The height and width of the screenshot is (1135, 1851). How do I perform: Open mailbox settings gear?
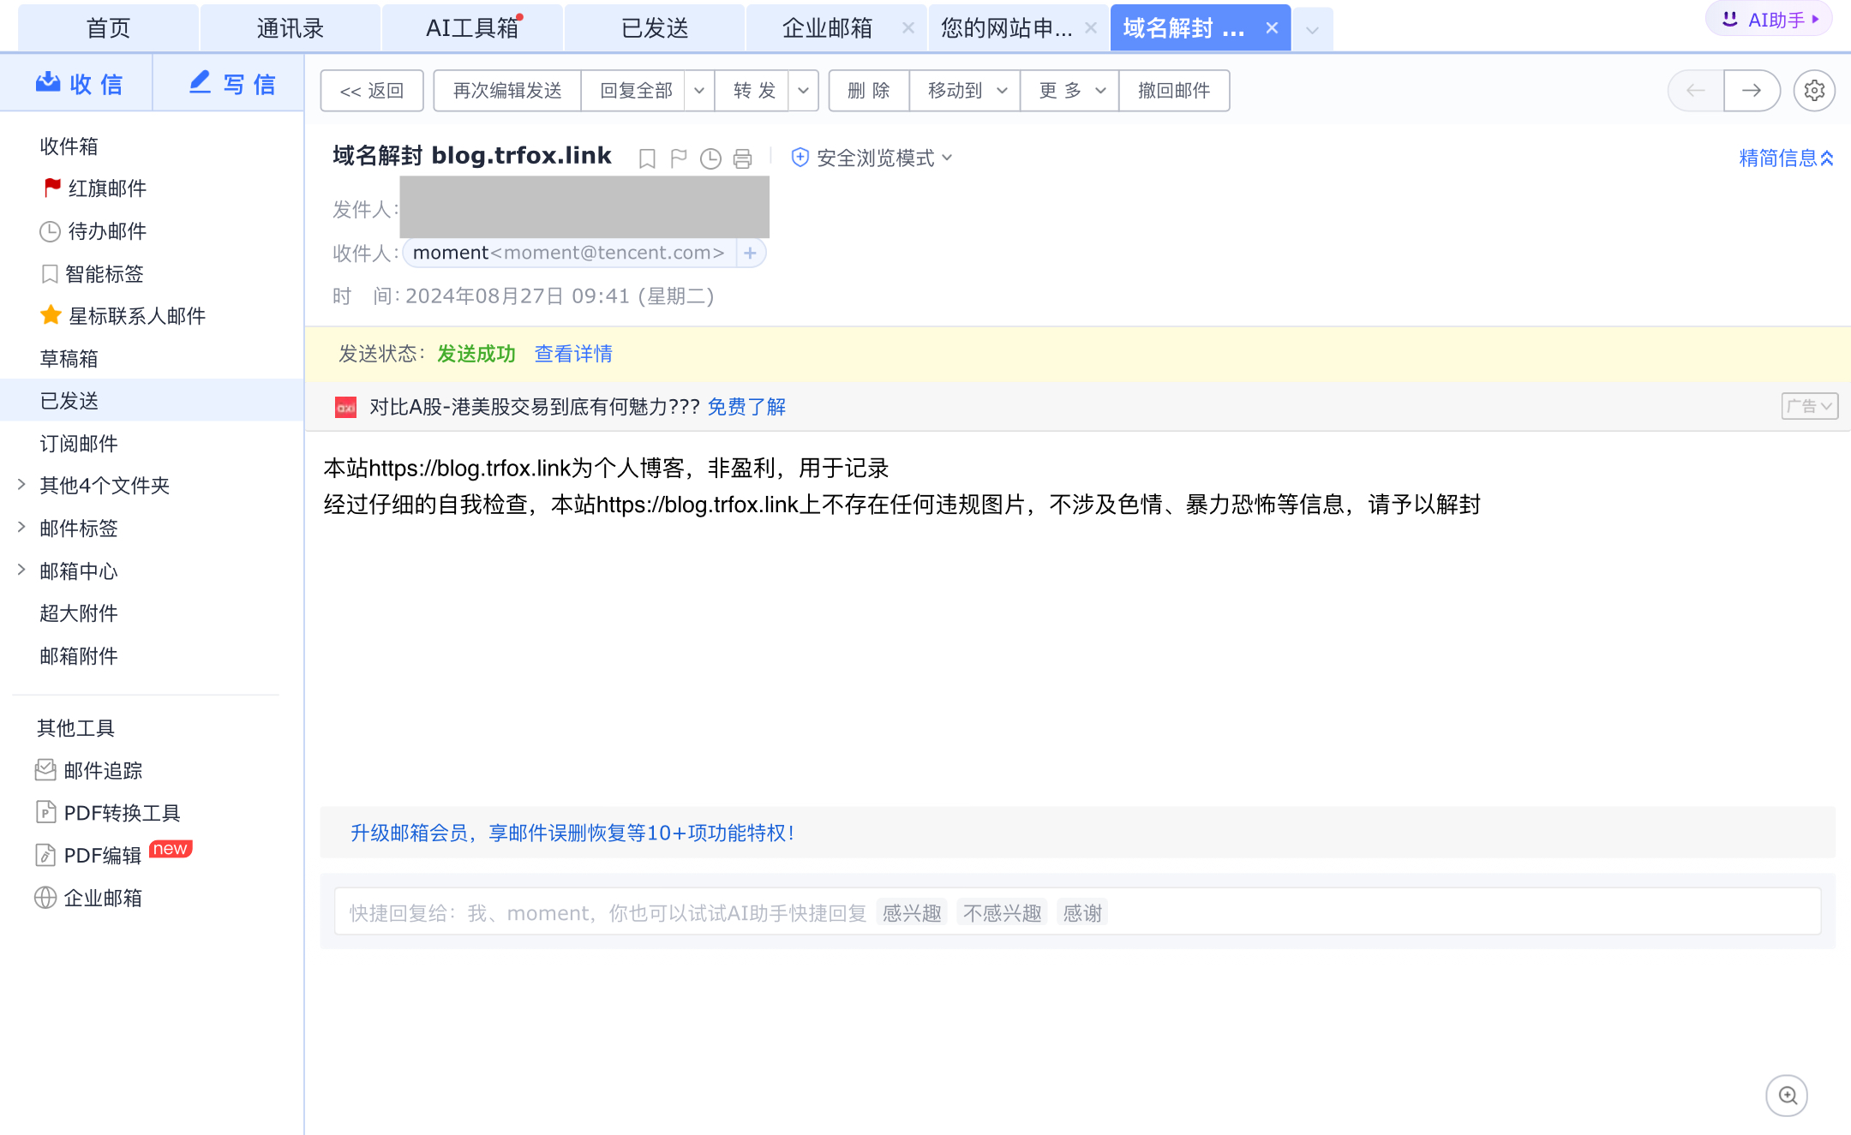pos(1814,90)
